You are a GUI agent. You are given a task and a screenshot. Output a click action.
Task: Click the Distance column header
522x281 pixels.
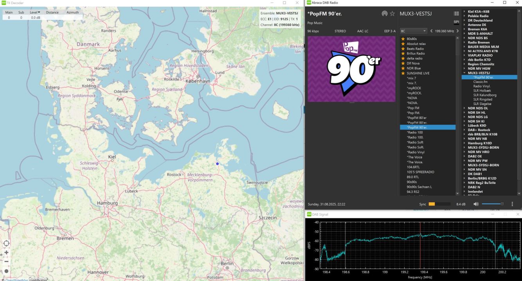click(52, 12)
